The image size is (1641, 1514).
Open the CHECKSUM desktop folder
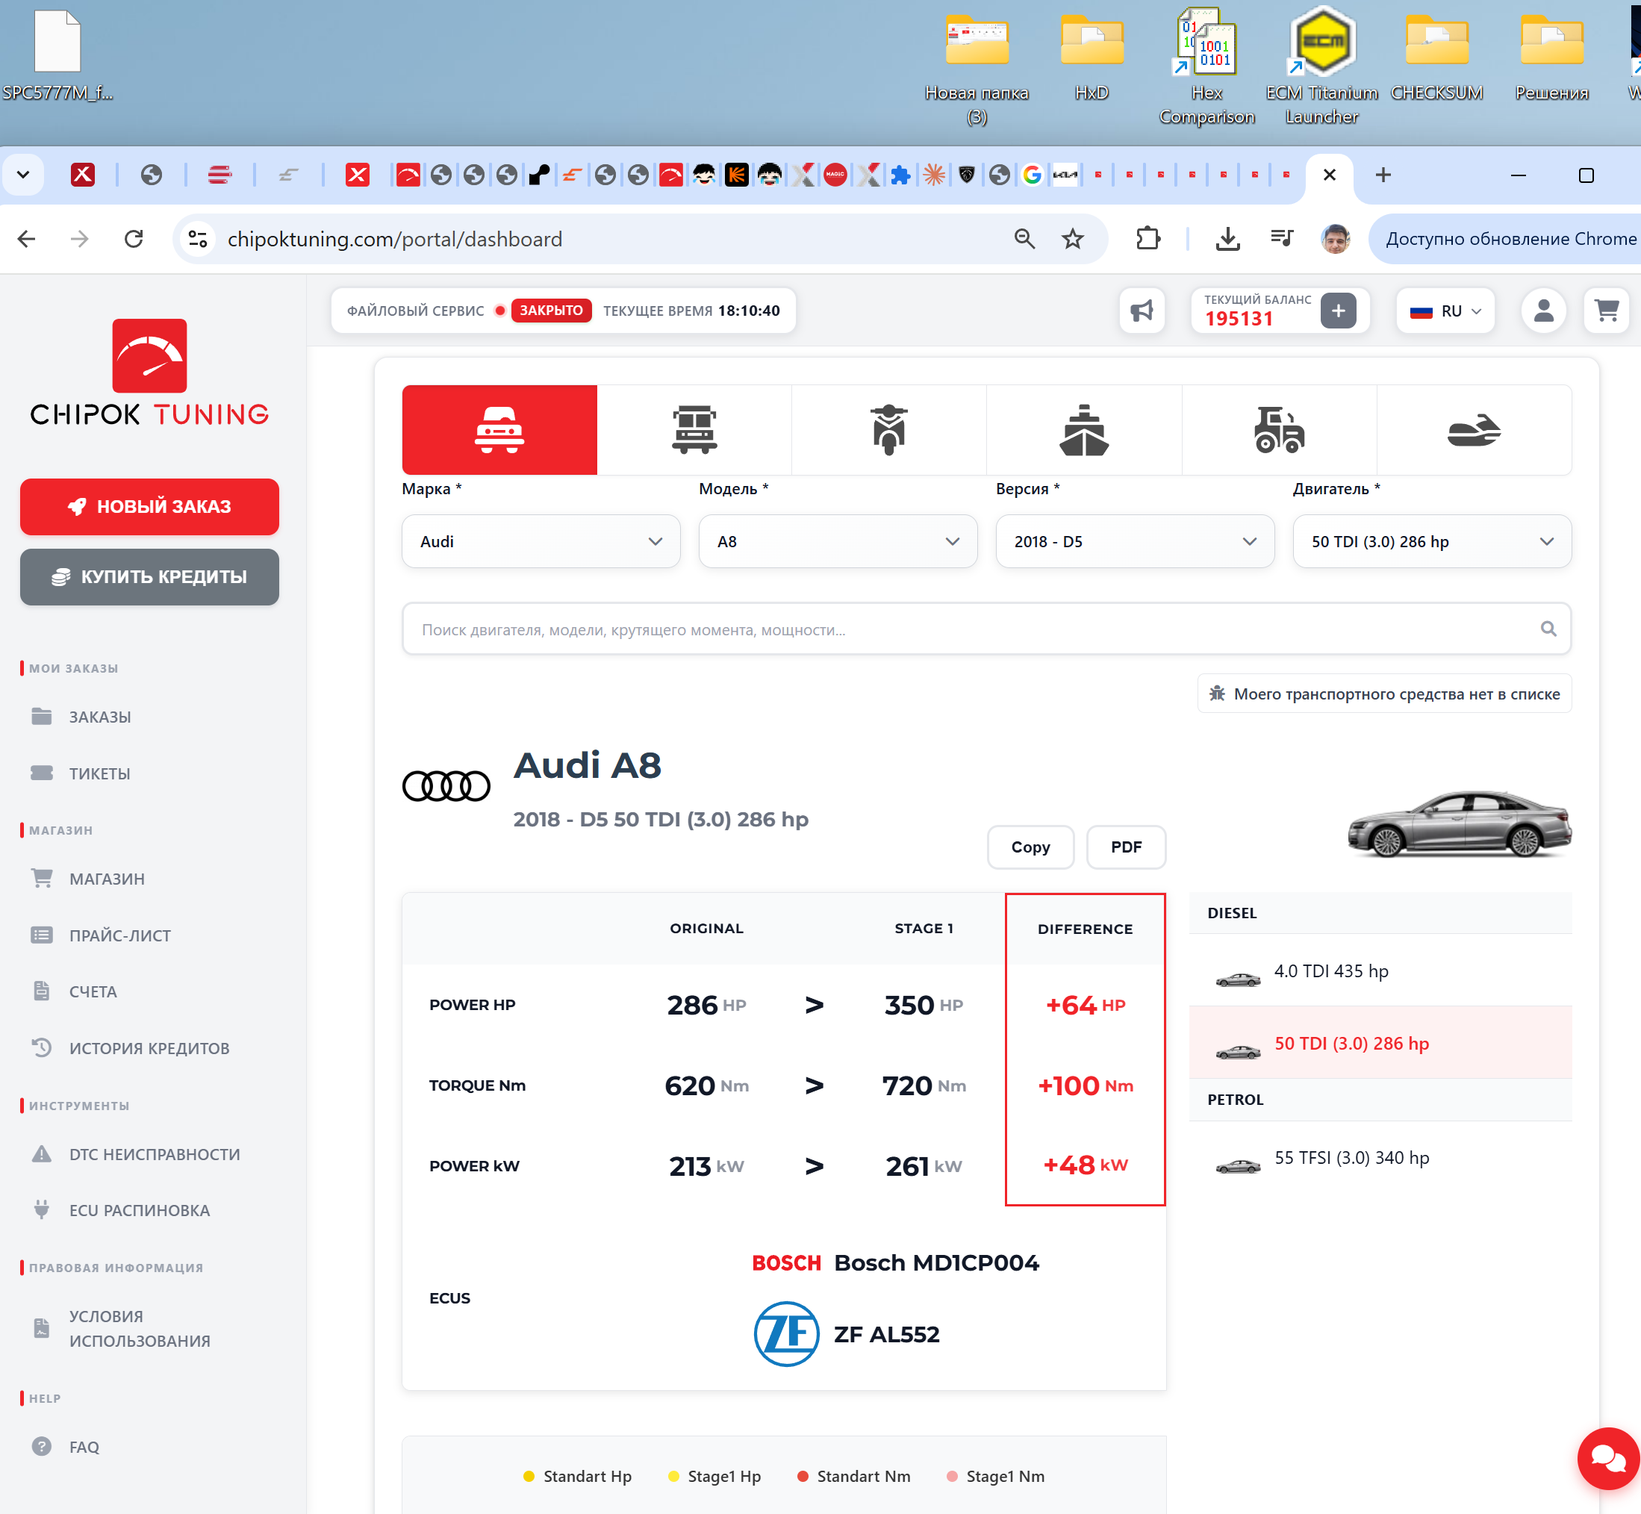(1436, 57)
